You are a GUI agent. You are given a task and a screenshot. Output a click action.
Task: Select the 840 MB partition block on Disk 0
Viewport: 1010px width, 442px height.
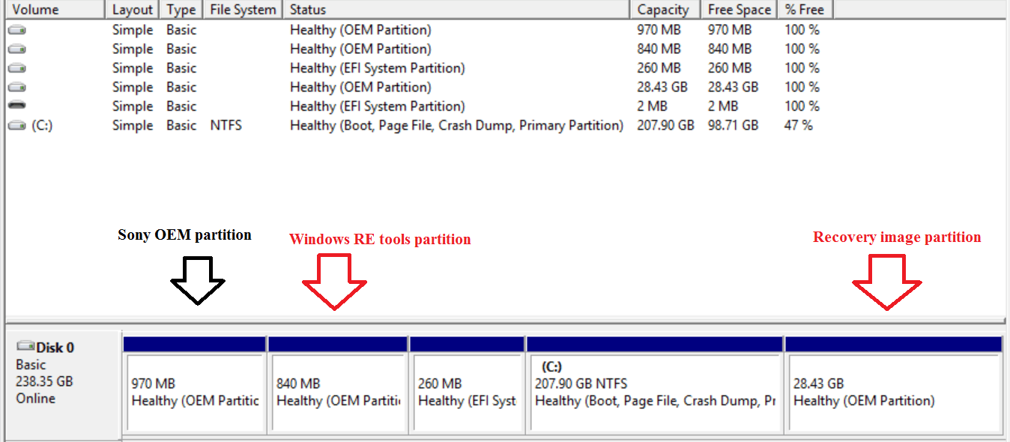338,393
